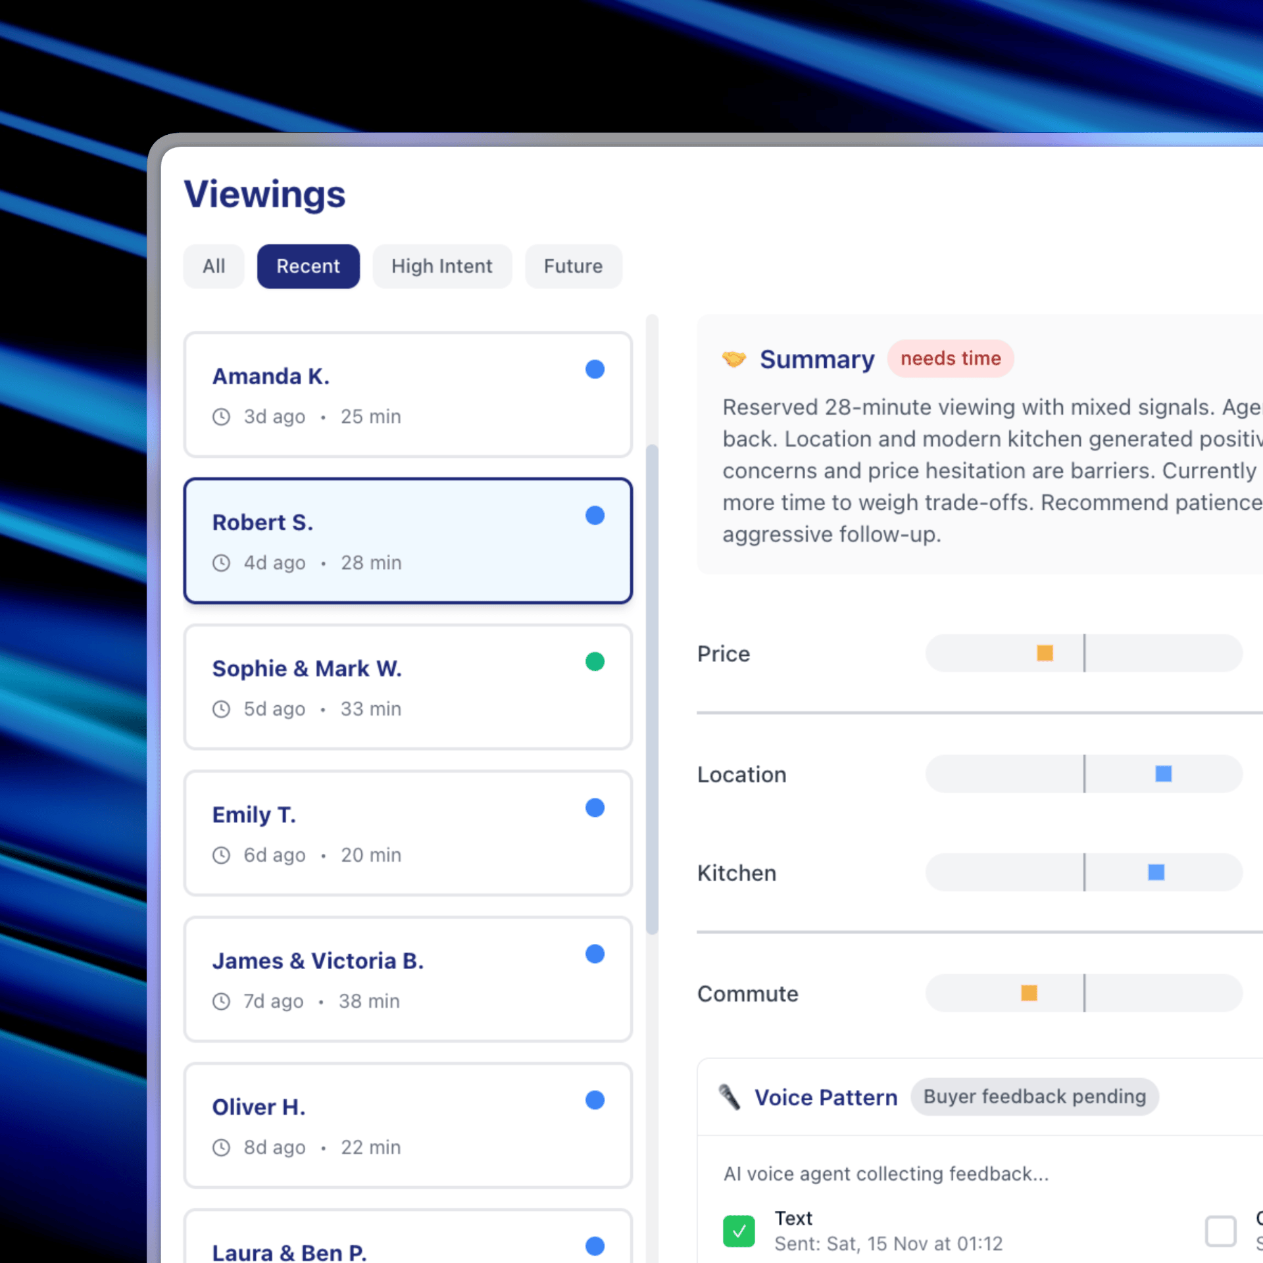1263x1263 pixels.
Task: Click the handshake icon beside Summary
Action: click(x=734, y=359)
